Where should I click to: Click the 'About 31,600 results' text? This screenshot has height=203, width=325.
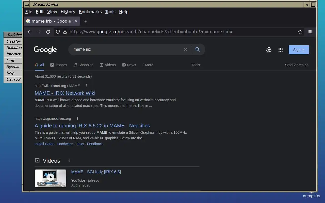[63, 76]
